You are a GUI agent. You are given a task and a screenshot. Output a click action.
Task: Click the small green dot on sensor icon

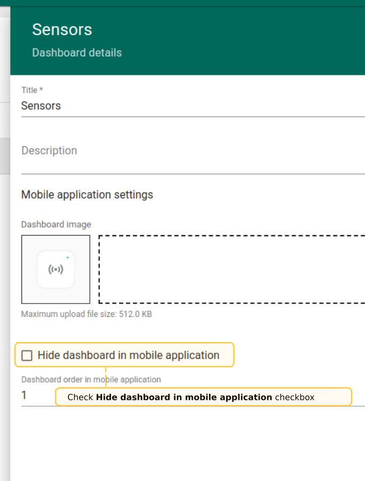coord(67,258)
